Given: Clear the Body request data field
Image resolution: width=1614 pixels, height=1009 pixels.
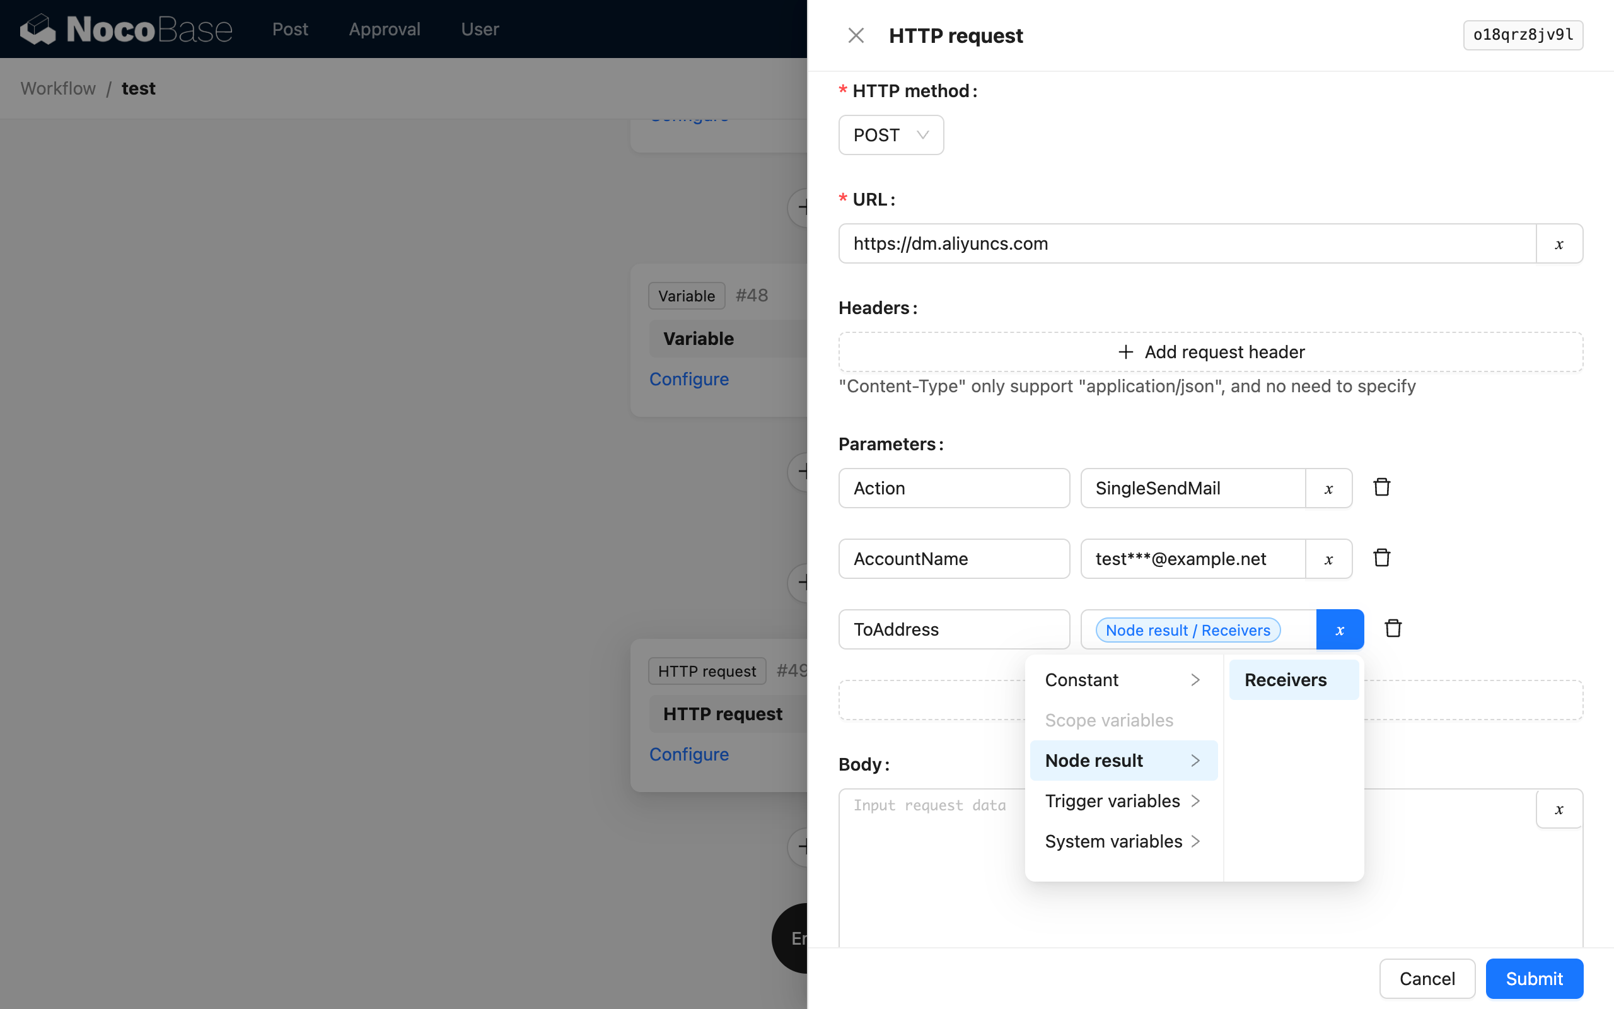Looking at the screenshot, I should click(1559, 809).
